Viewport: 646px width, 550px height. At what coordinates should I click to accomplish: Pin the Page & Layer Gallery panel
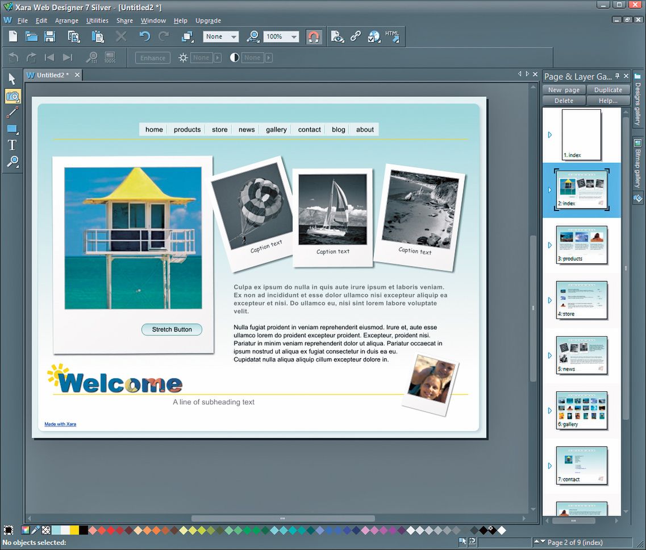coord(617,76)
